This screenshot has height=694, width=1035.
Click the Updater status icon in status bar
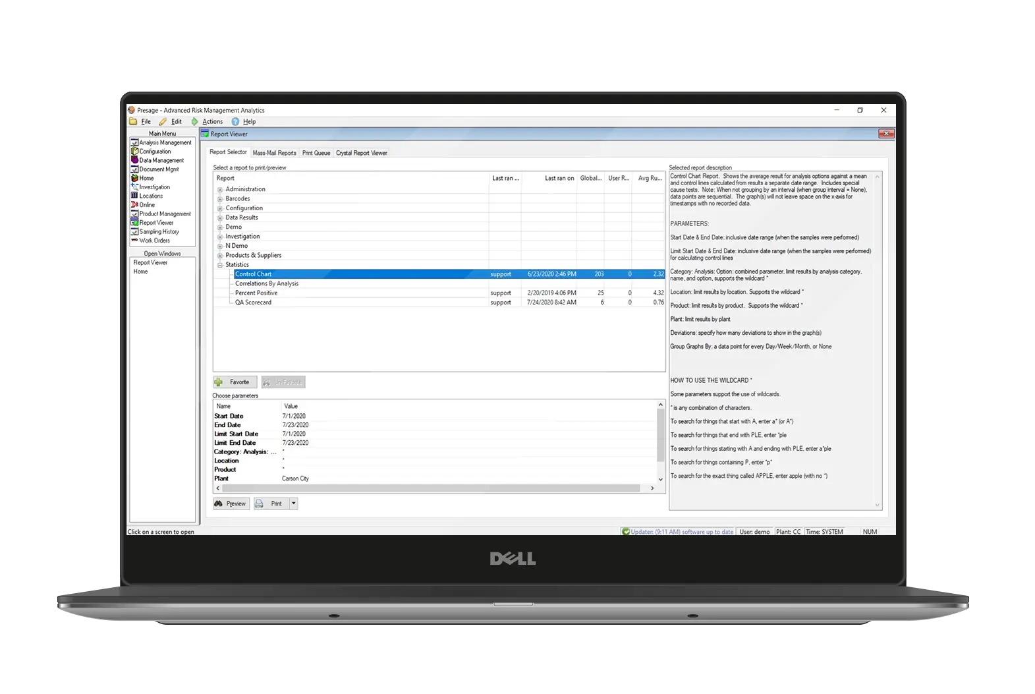[x=626, y=532]
